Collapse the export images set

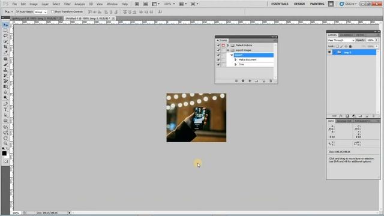point(228,50)
